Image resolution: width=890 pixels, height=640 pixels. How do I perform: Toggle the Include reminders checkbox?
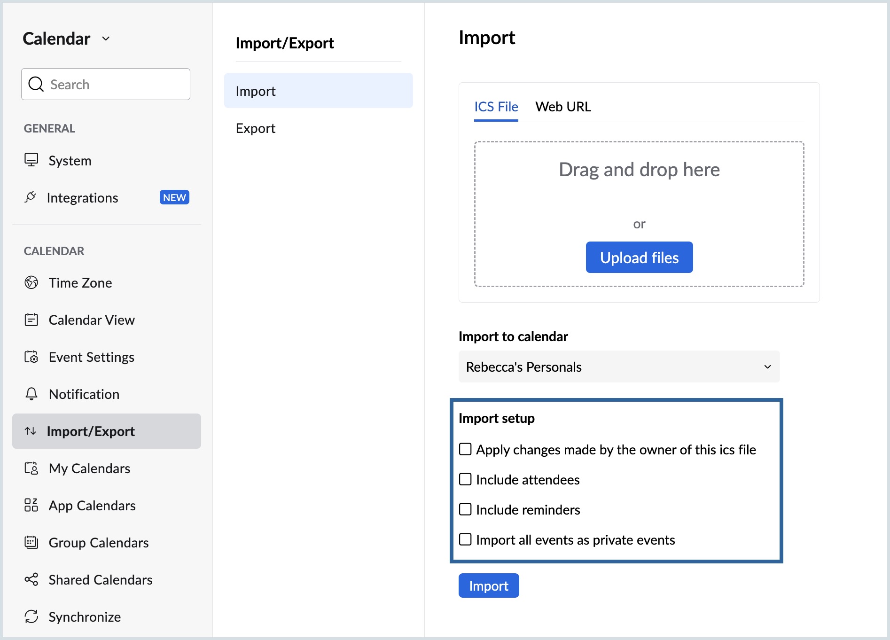click(x=465, y=509)
